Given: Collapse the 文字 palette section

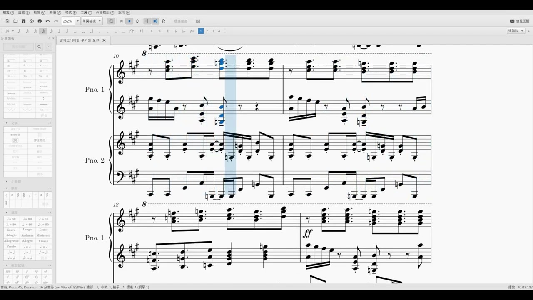Looking at the screenshot, I should click(x=6, y=123).
